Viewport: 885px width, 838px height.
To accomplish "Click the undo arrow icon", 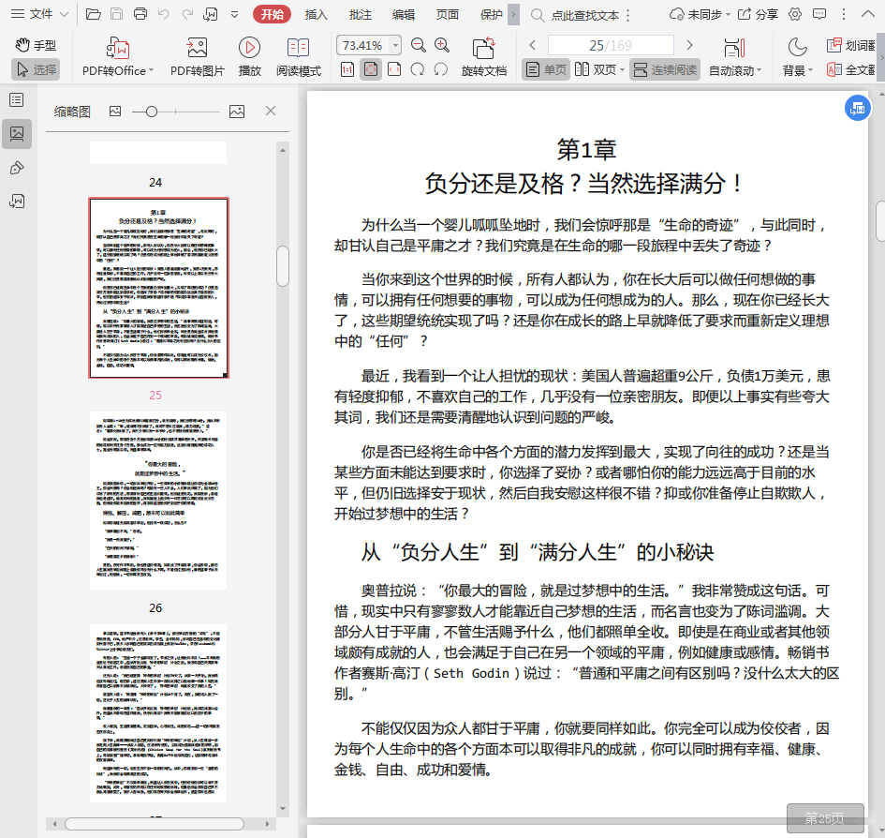I will point(164,14).
